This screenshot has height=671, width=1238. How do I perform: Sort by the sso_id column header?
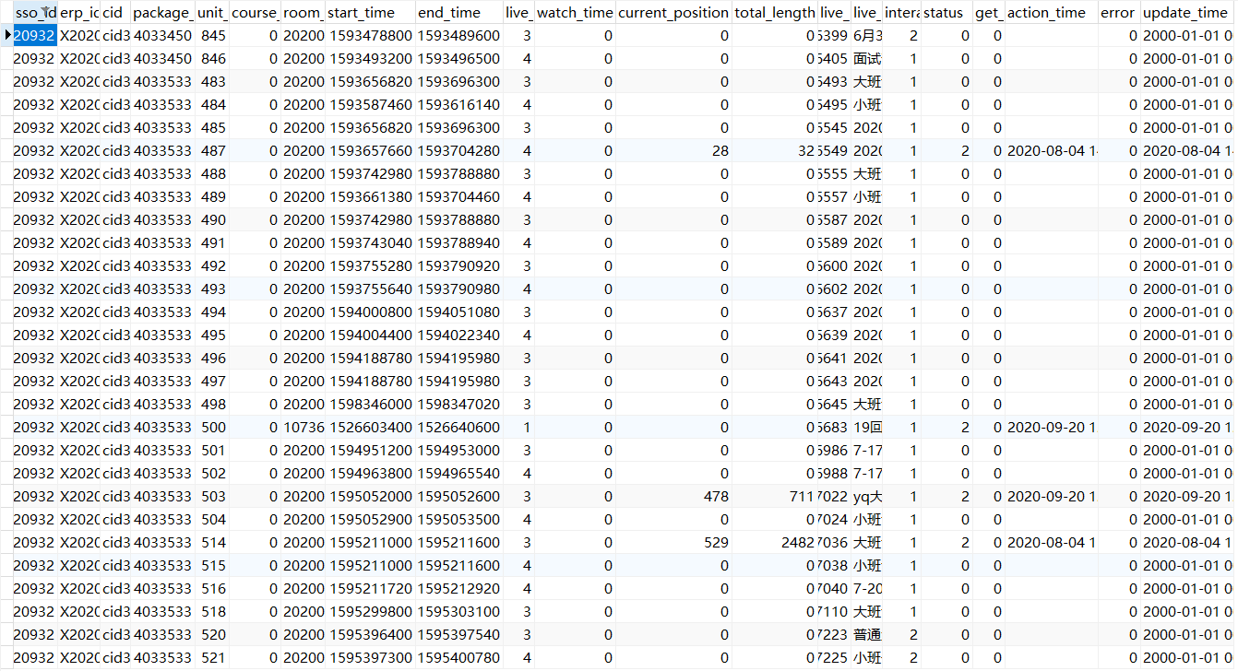click(35, 13)
